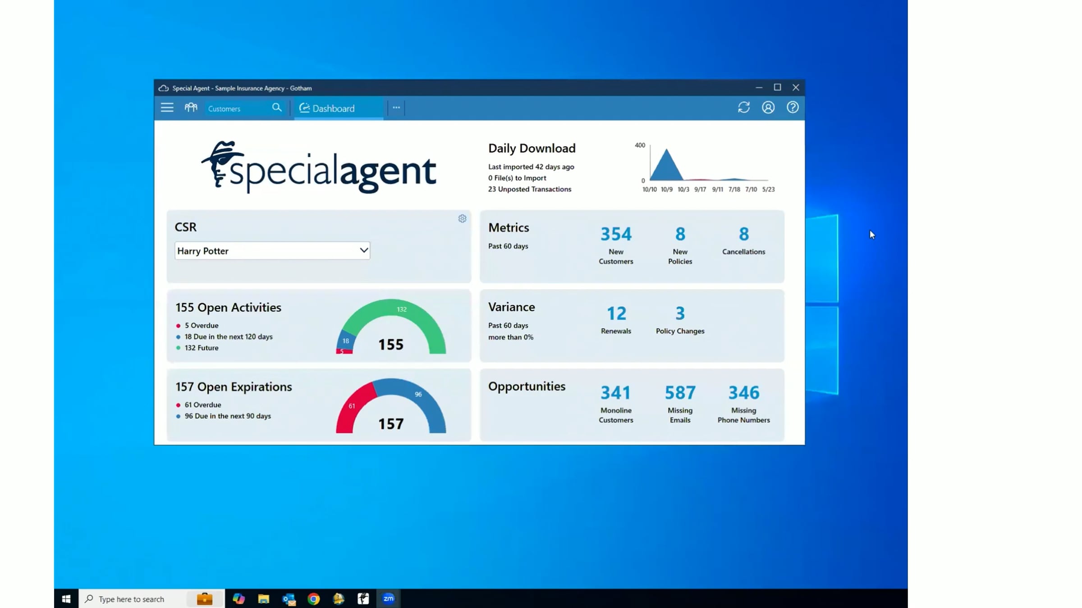Click the 132 Future activities indicator

pyautogui.click(x=201, y=347)
